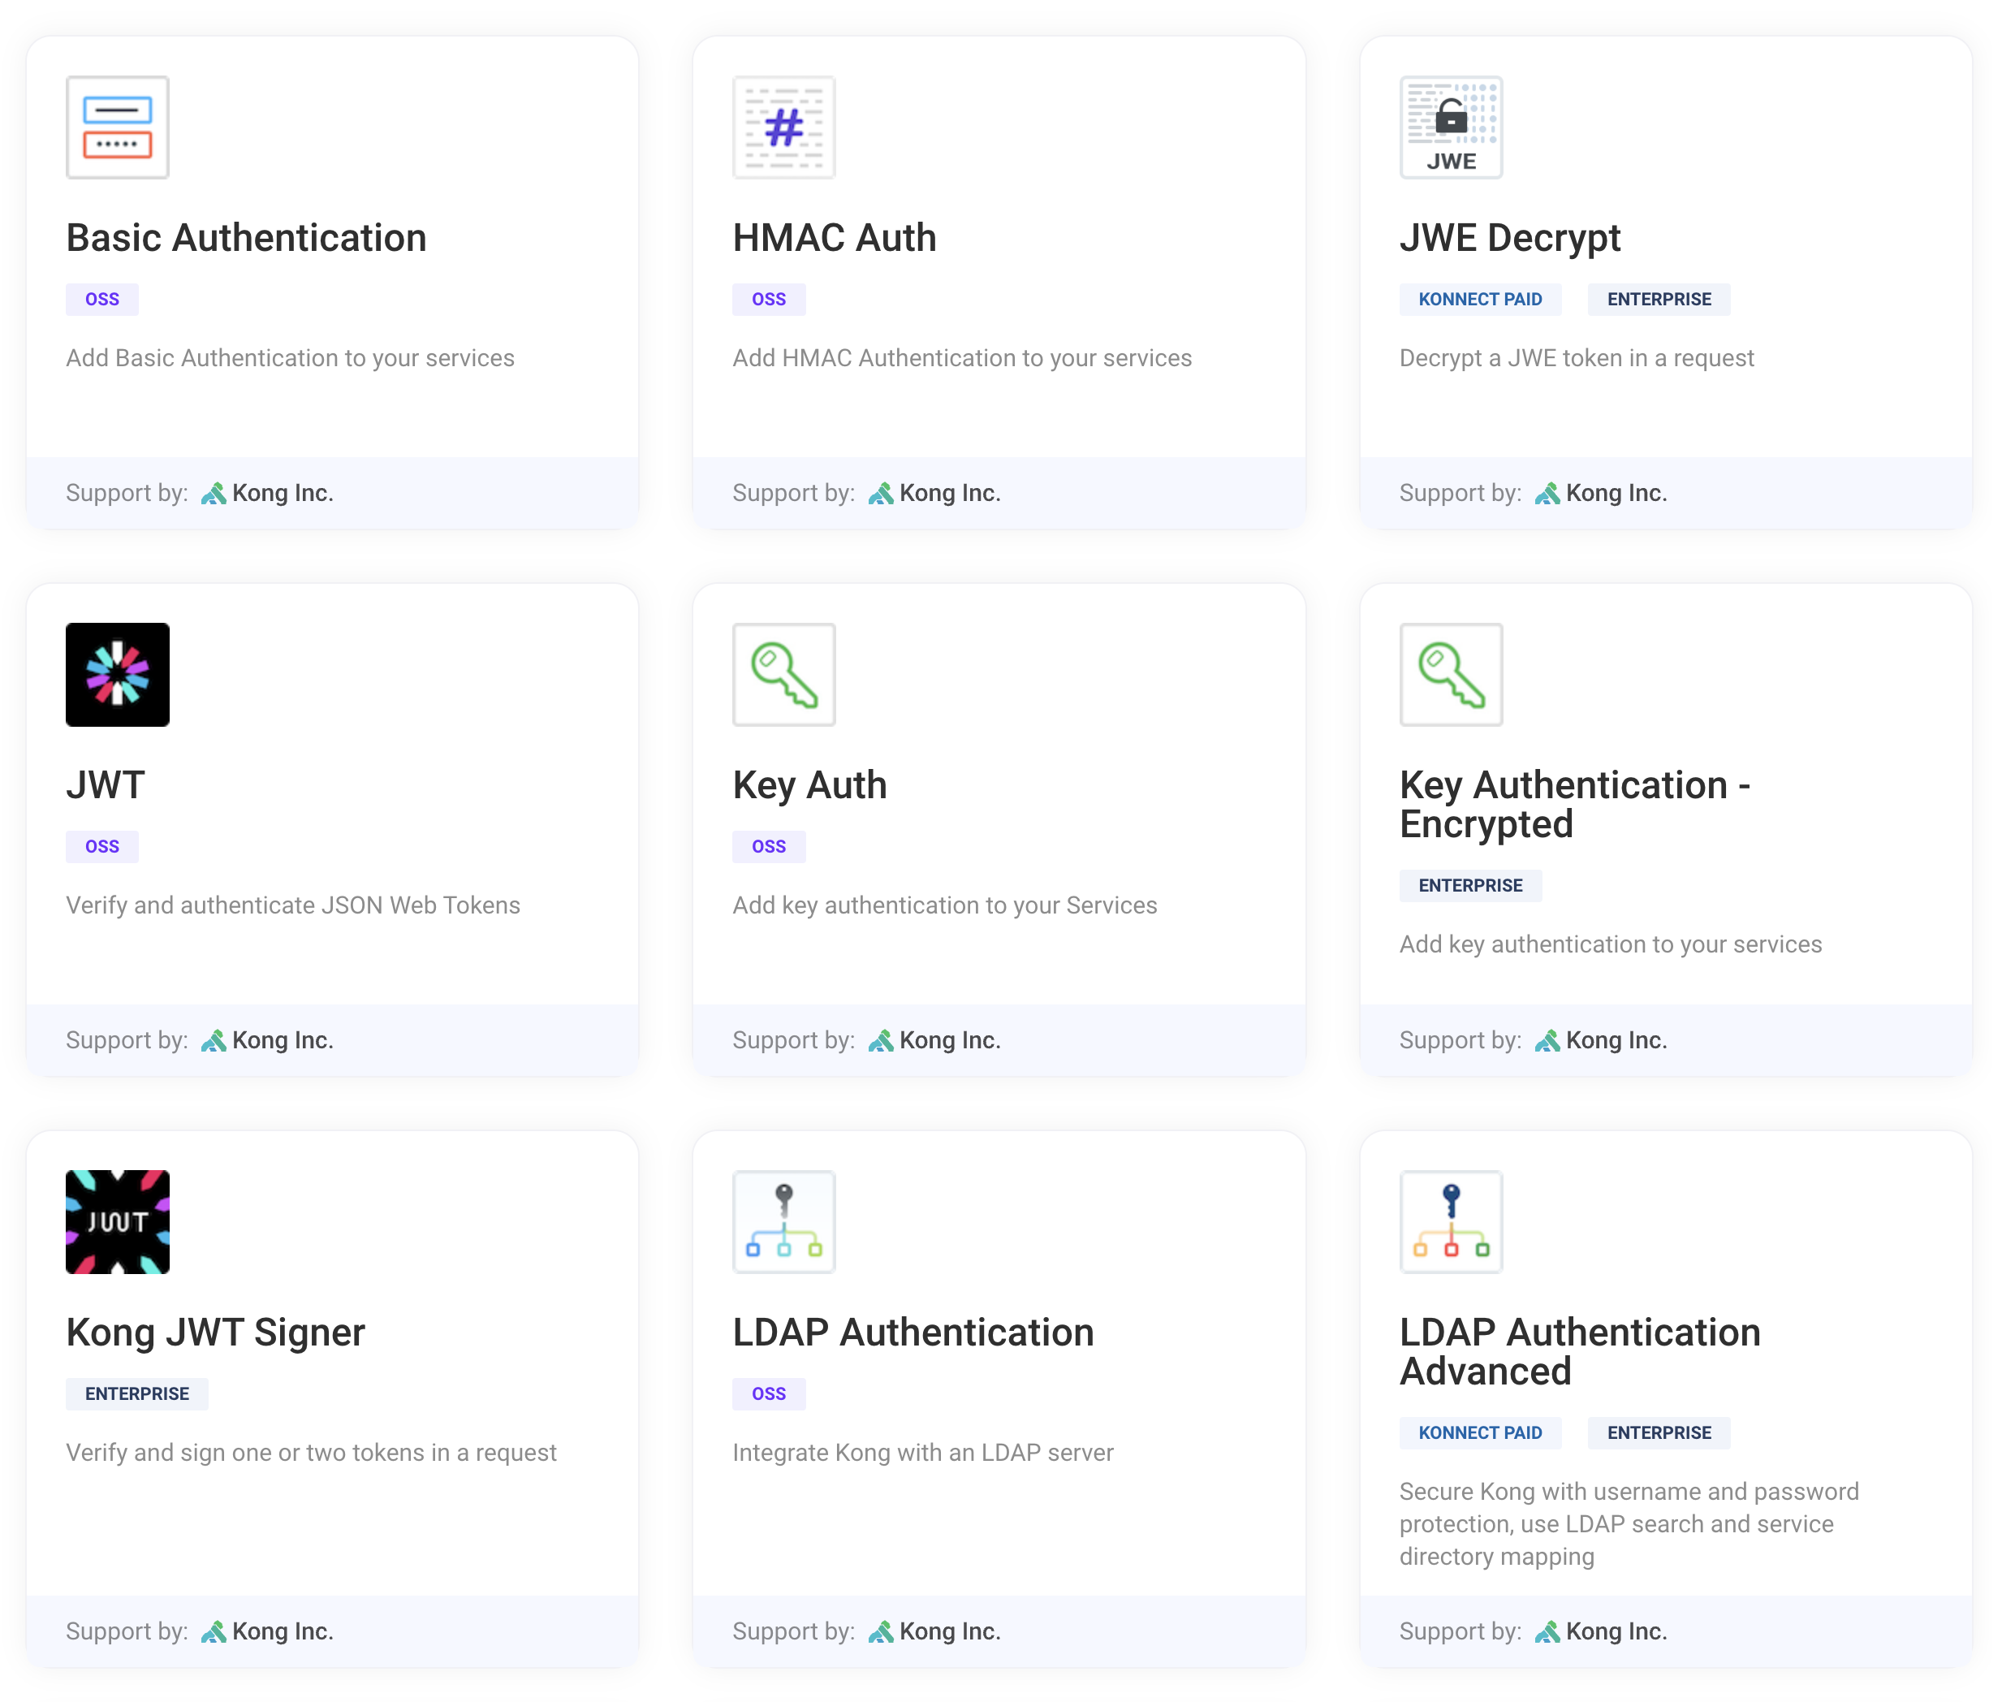Click the Kong JWT Signer icon
Image resolution: width=2002 pixels, height=1702 pixels.
118,1221
